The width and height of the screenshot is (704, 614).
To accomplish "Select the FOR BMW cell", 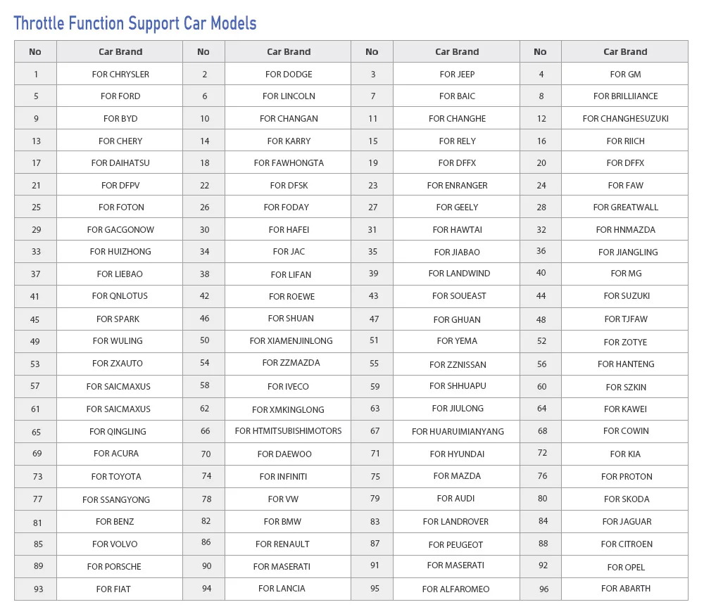I will click(x=282, y=521).
